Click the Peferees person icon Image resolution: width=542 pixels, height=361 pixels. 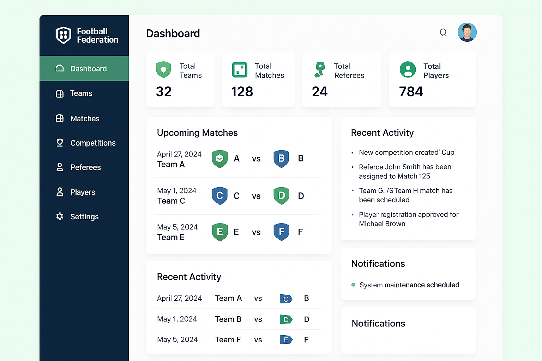coord(60,167)
